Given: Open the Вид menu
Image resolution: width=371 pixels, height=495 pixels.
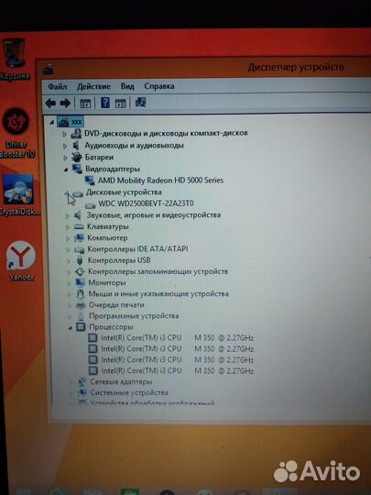Looking at the screenshot, I should (127, 86).
